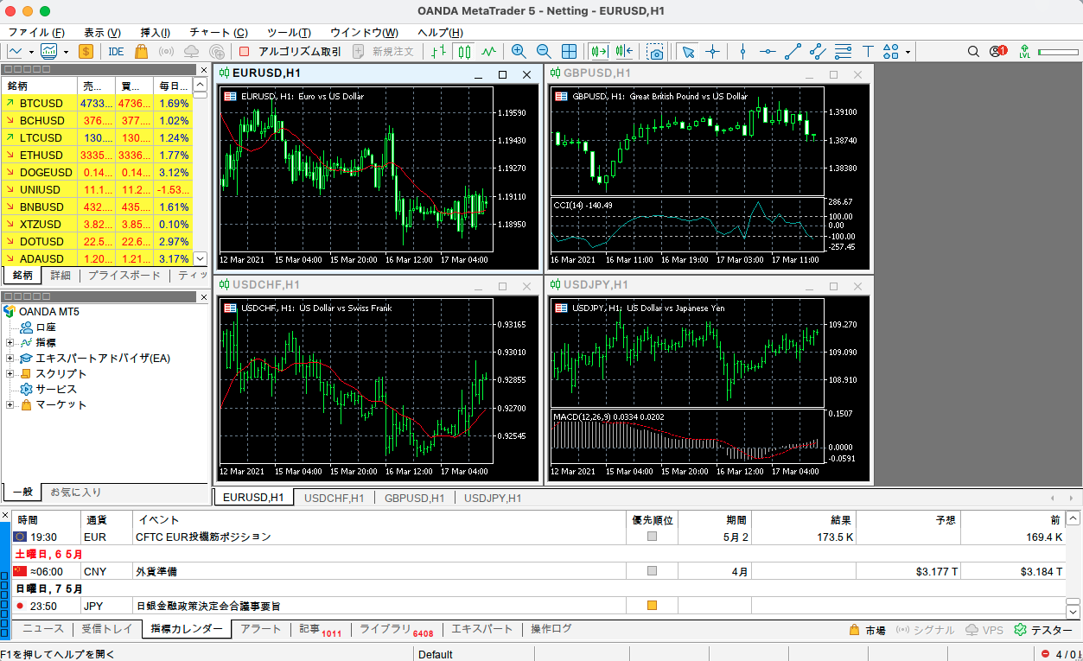The image size is (1083, 661).
Task: Click the search magnifier icon
Action: click(974, 52)
